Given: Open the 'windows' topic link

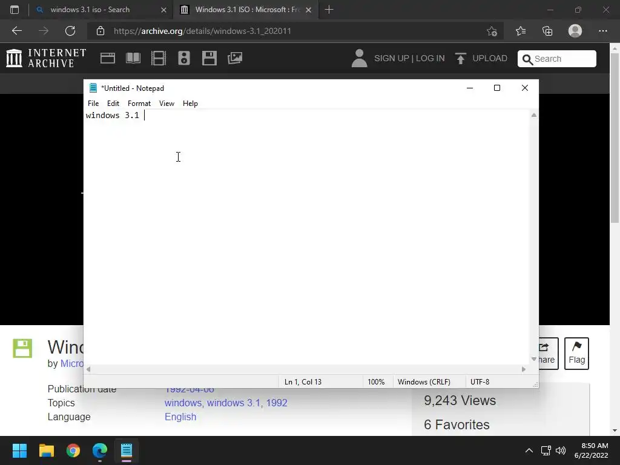Looking at the screenshot, I should (183, 403).
